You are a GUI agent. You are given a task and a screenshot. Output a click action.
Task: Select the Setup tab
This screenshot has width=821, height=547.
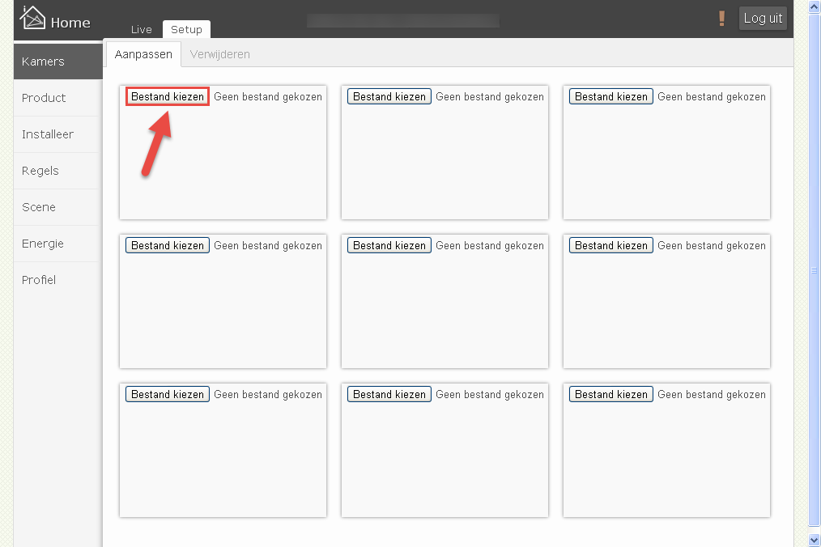click(186, 29)
